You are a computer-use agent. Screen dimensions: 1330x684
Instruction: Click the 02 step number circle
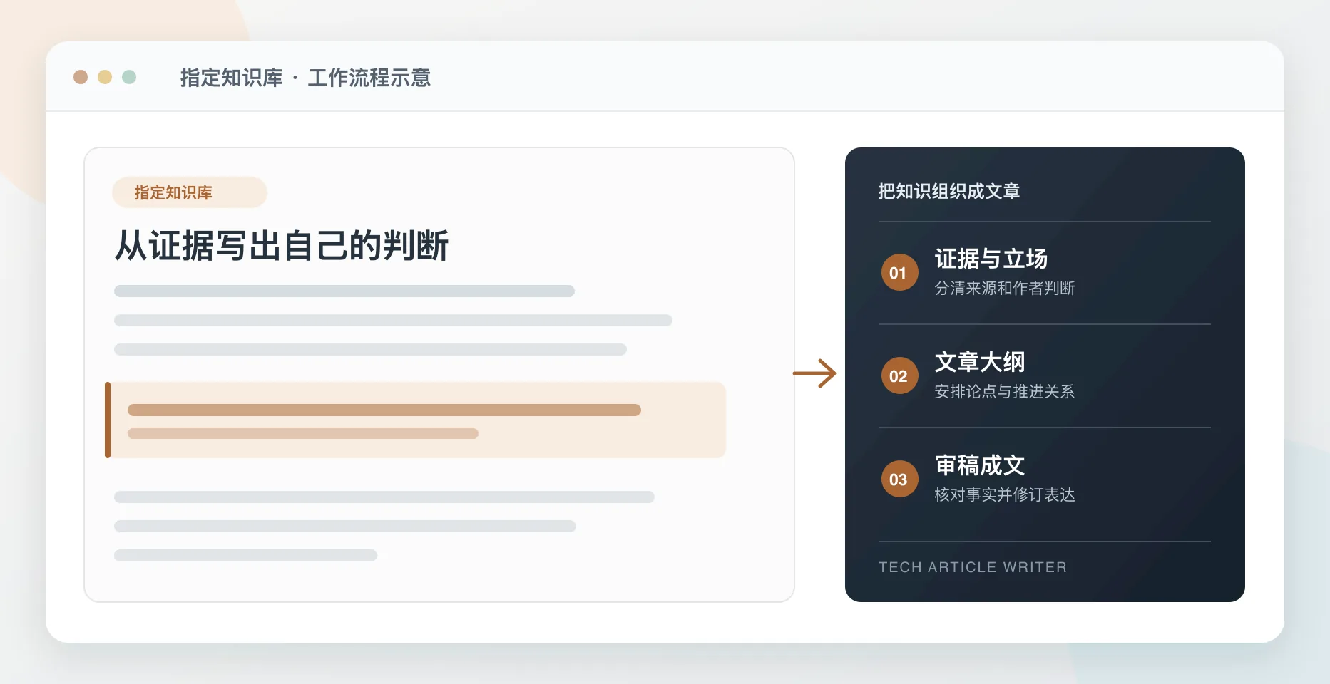(899, 375)
